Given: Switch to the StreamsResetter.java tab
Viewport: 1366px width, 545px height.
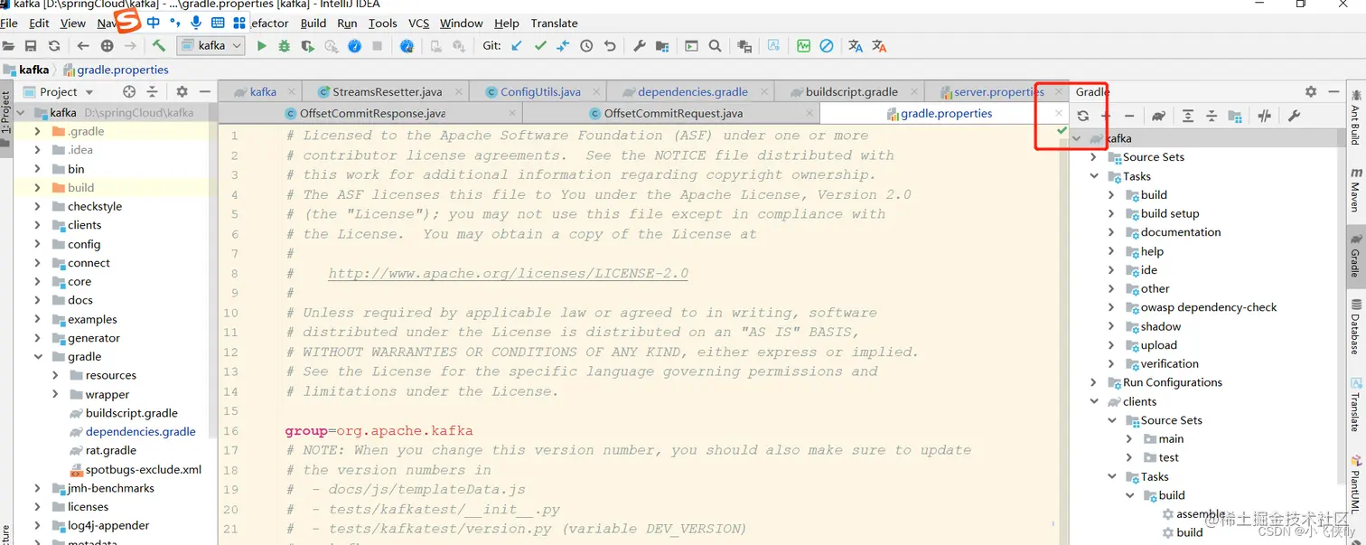Looking at the screenshot, I should pos(387,91).
